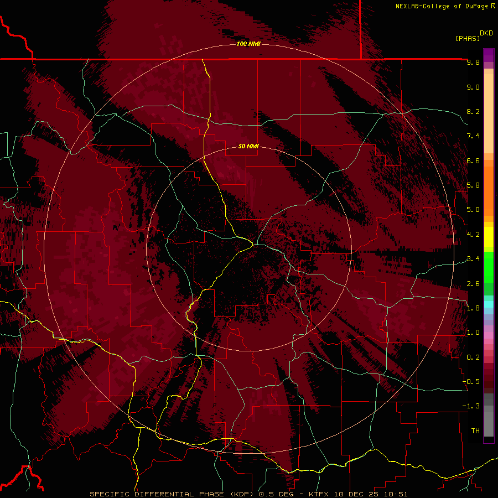Click the 4.2 legend value

tap(473, 235)
